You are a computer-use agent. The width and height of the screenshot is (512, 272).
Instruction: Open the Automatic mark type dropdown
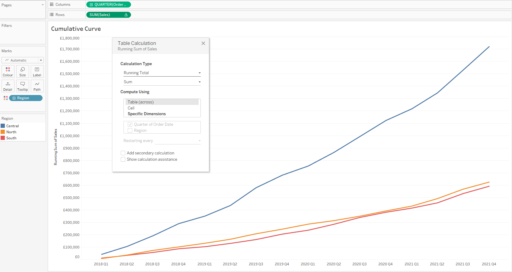23,60
